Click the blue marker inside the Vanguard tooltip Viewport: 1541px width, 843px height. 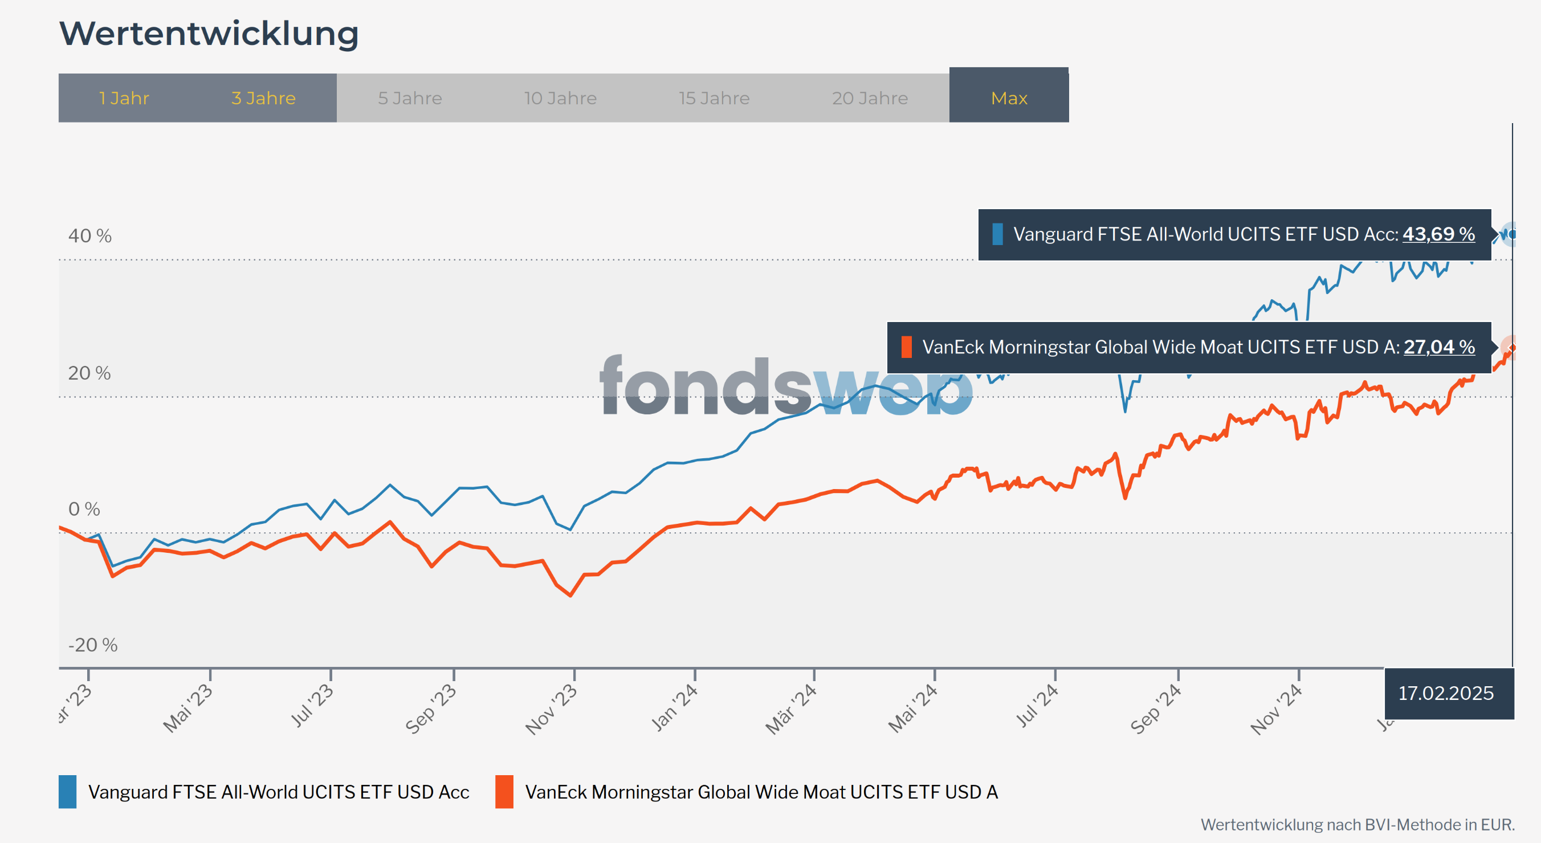(x=997, y=234)
